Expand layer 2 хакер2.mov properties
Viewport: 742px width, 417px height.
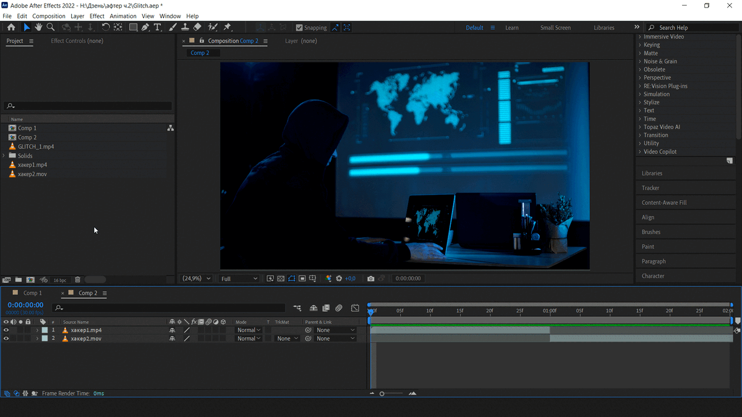[37, 339]
